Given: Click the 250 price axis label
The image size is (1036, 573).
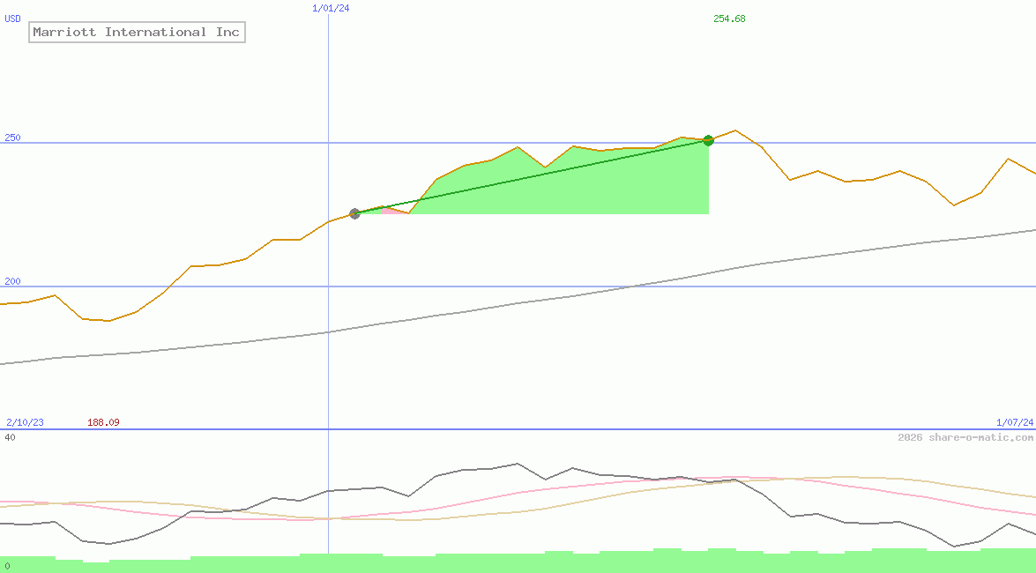Looking at the screenshot, I should click(12, 138).
